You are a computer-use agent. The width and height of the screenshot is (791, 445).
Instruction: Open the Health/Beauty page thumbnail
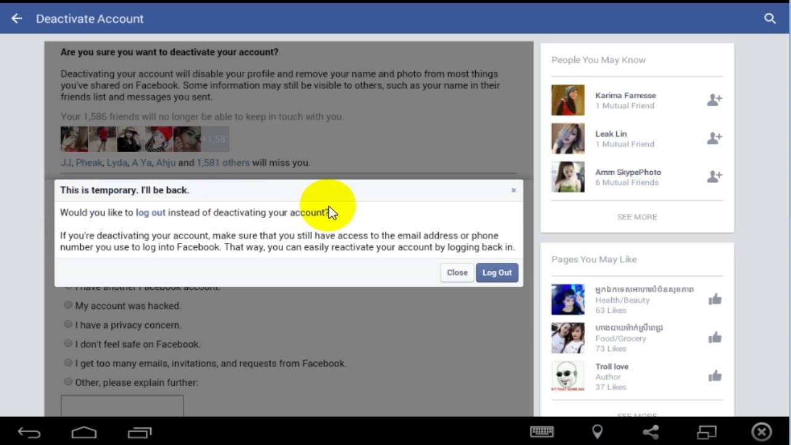[x=568, y=300]
